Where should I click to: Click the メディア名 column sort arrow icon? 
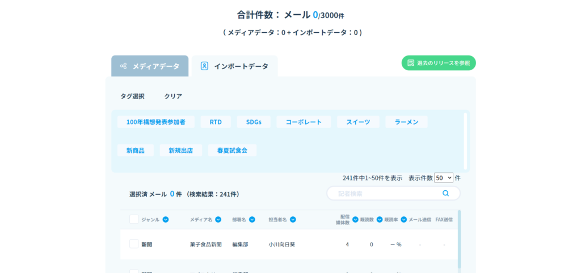[218, 220]
